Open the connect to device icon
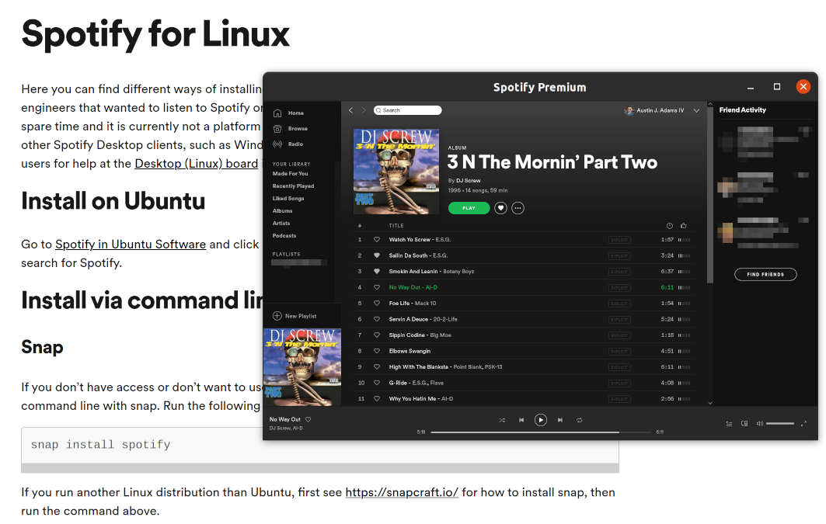The width and height of the screenshot is (826, 524). point(744,424)
